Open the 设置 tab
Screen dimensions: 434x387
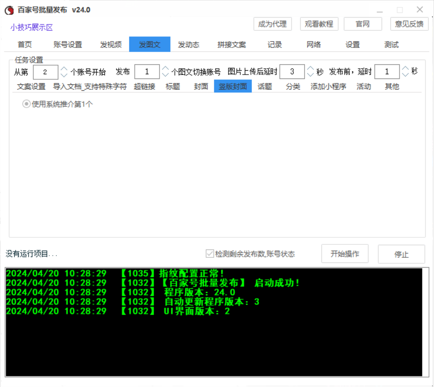pyautogui.click(x=352, y=44)
